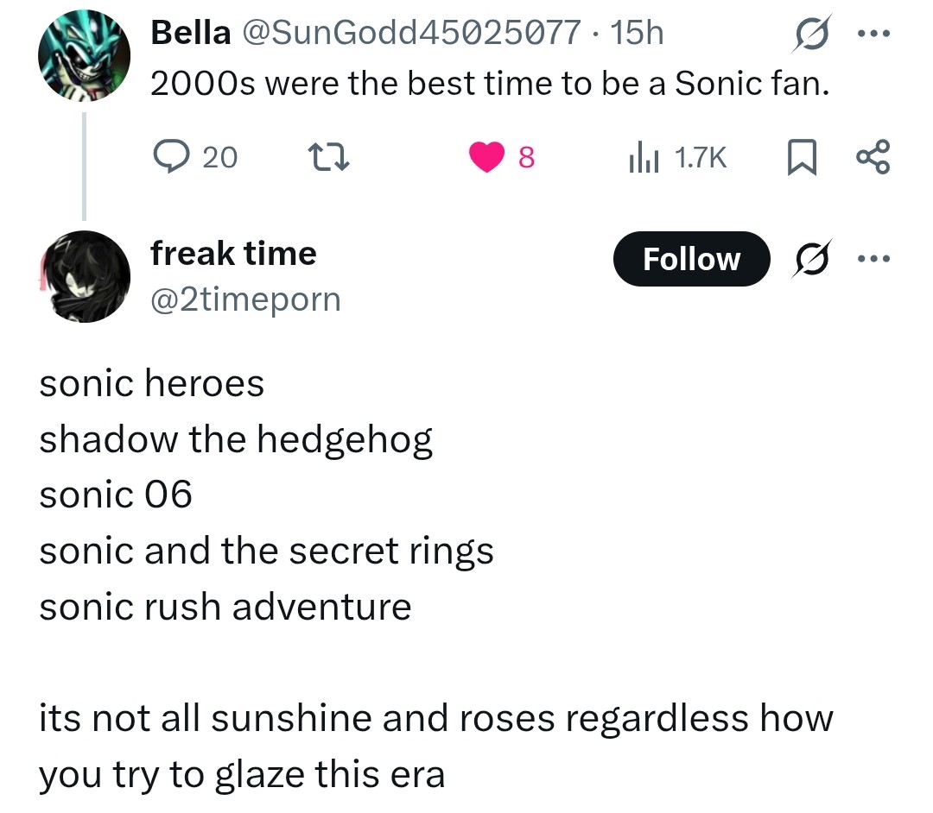933x813 pixels.
Task: Repost Bella's tweet with the retweet icon
Action: coord(328,157)
